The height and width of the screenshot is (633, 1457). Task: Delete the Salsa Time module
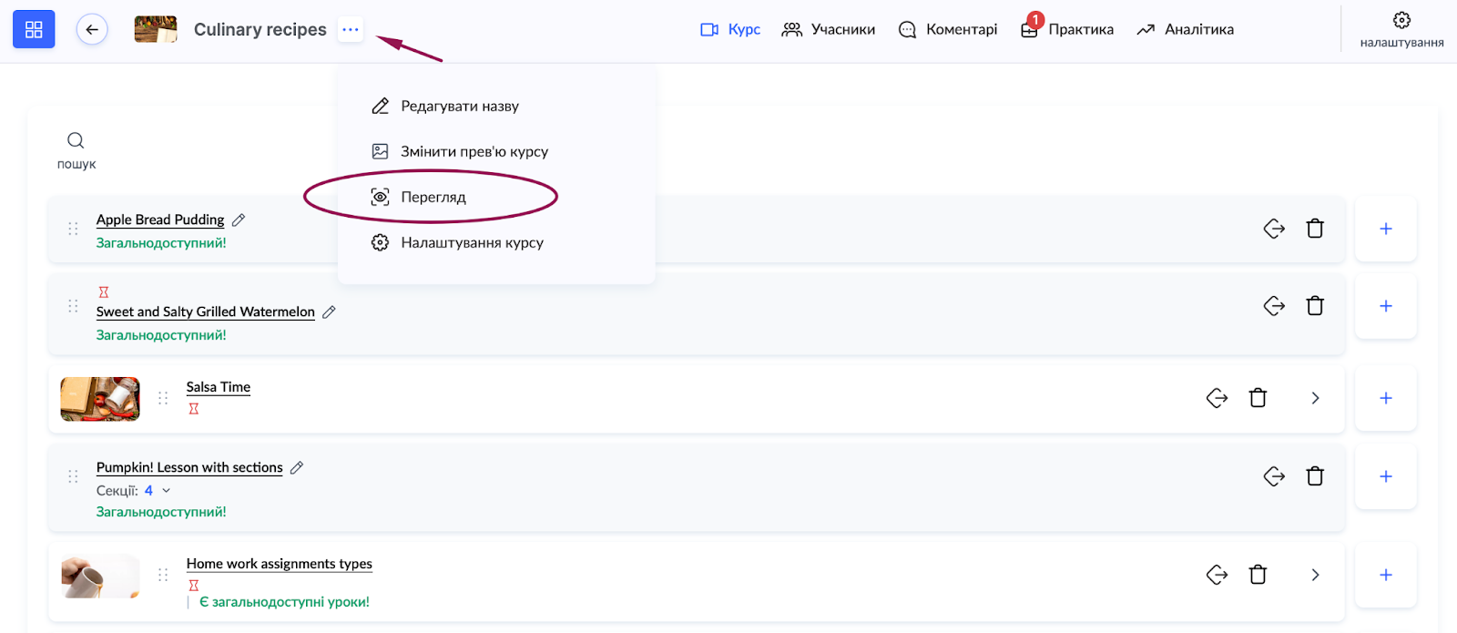pyautogui.click(x=1258, y=398)
